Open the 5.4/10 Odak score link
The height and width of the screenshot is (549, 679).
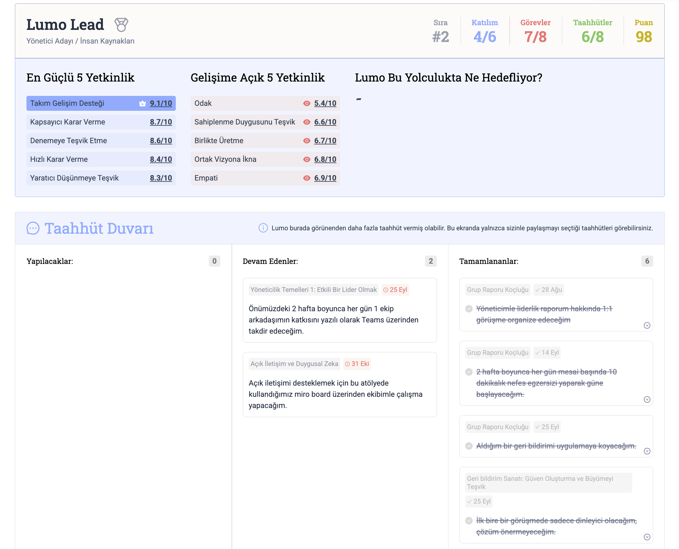(x=325, y=103)
